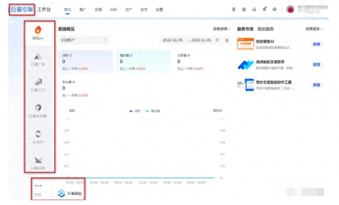Click info icon next to 播放量
This screenshot has width=339, height=205.
pyautogui.click(x=131, y=56)
